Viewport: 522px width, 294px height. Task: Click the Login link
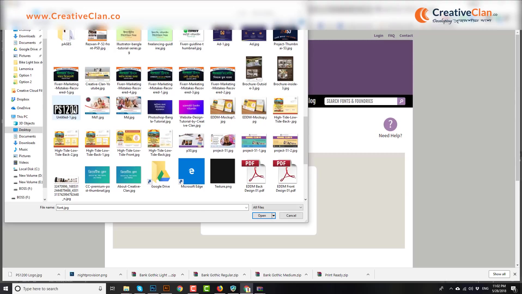(378, 36)
